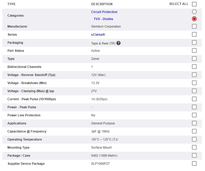
Task: Tick the Series checkbox
Action: (194, 34)
